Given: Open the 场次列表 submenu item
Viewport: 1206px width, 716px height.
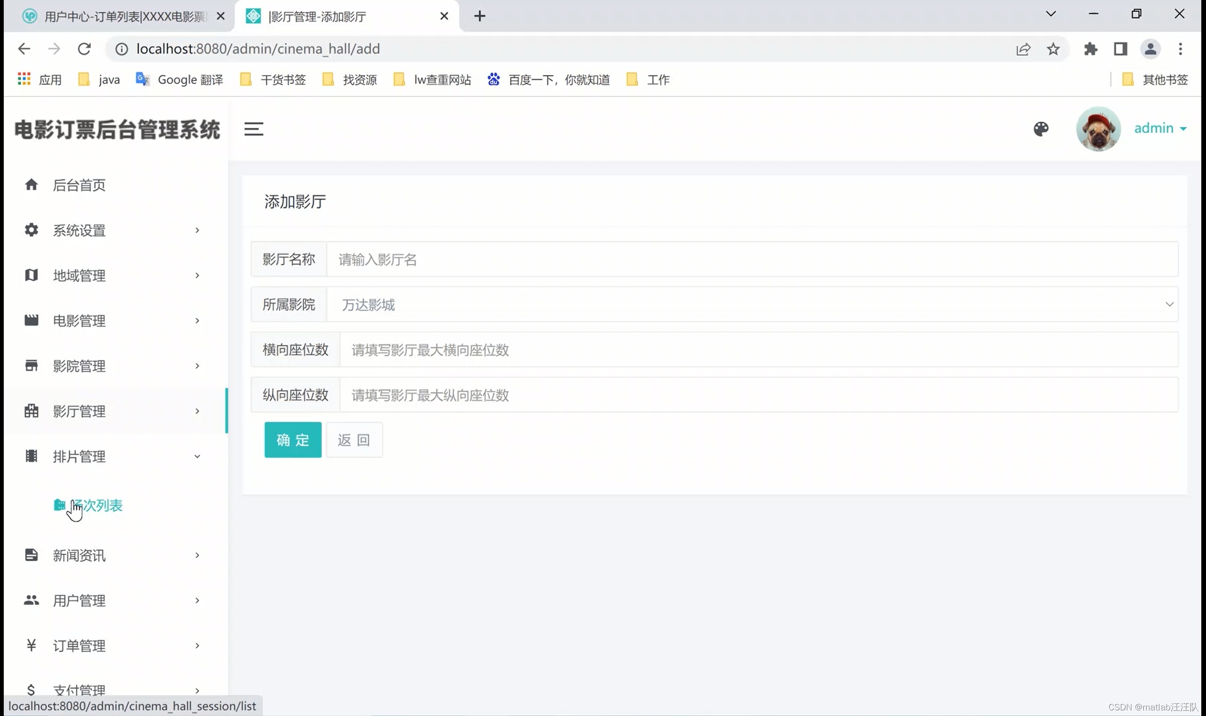Looking at the screenshot, I should coord(97,505).
